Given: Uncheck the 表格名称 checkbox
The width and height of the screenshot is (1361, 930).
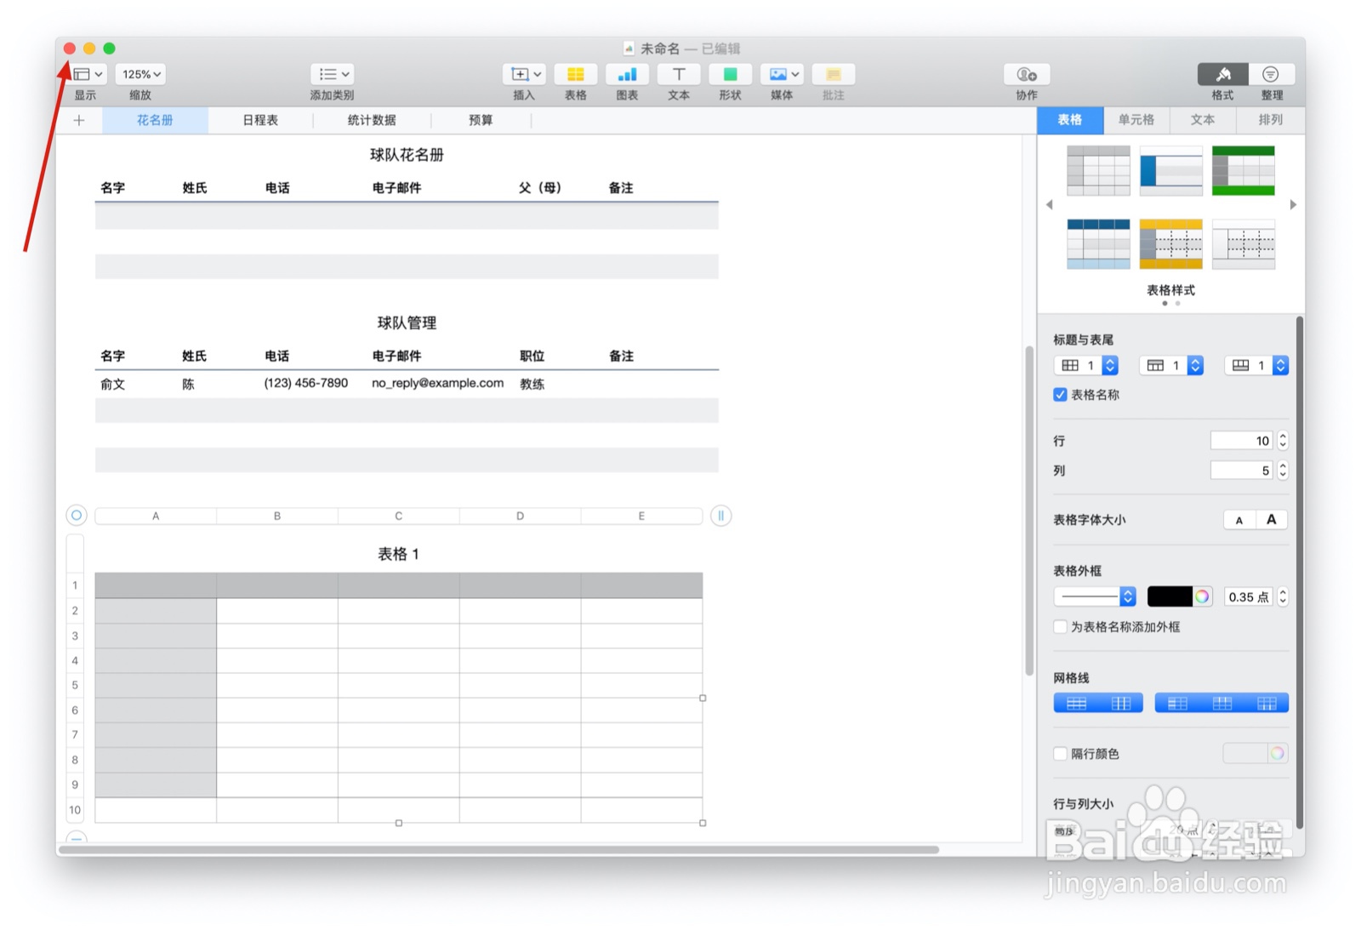Looking at the screenshot, I should 1060,394.
